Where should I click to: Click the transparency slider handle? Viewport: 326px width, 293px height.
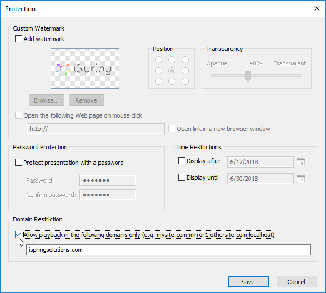pyautogui.click(x=248, y=76)
